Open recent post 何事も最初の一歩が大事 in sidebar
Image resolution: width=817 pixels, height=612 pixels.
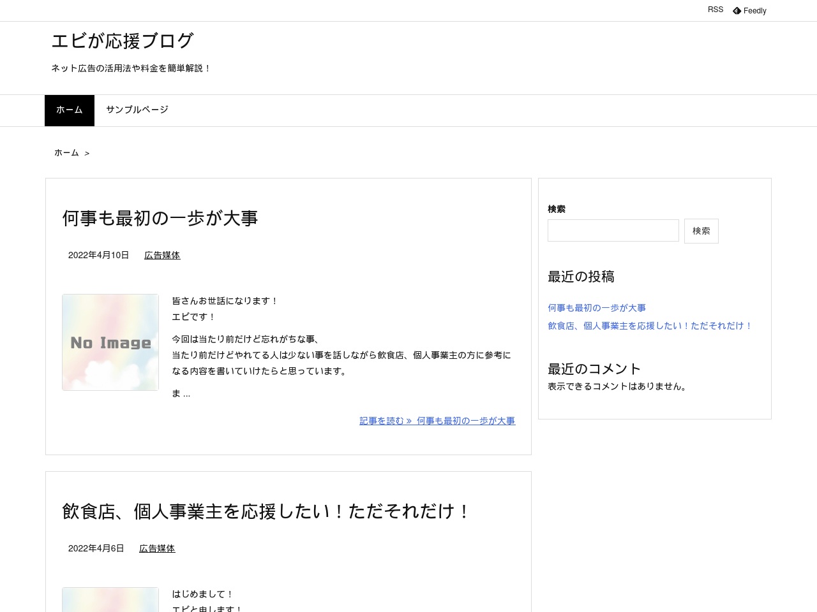(x=597, y=308)
